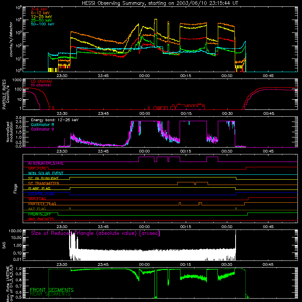Click the 00:15 time label under modulation panel
This screenshot has width=302, height=302.
[x=185, y=151]
